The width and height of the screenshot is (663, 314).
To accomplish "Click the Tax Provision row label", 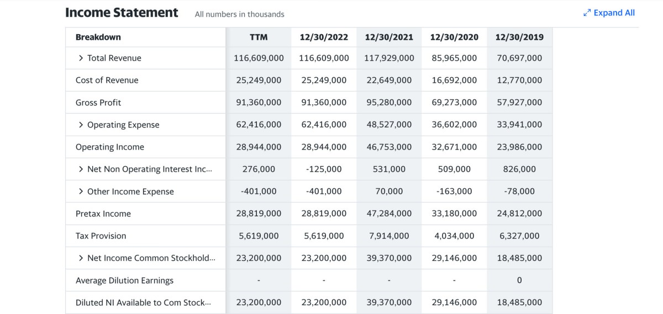I will coord(101,236).
